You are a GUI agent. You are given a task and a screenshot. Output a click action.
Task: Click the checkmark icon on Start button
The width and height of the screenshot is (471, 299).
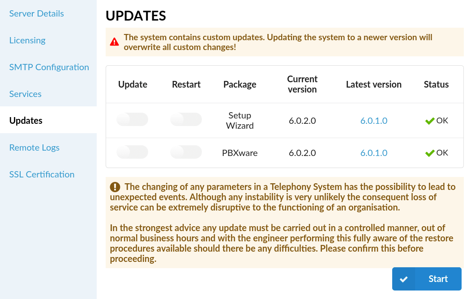[404, 279]
